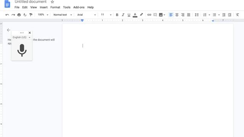Open the Edit menu
The height and width of the screenshot is (137, 244).
click(25, 7)
